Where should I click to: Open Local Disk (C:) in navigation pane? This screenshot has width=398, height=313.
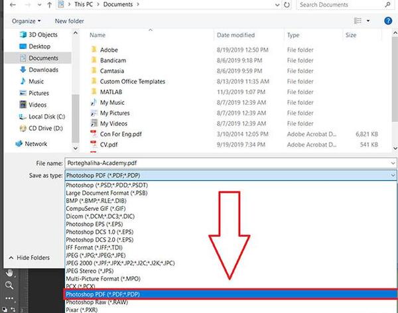coord(42,117)
